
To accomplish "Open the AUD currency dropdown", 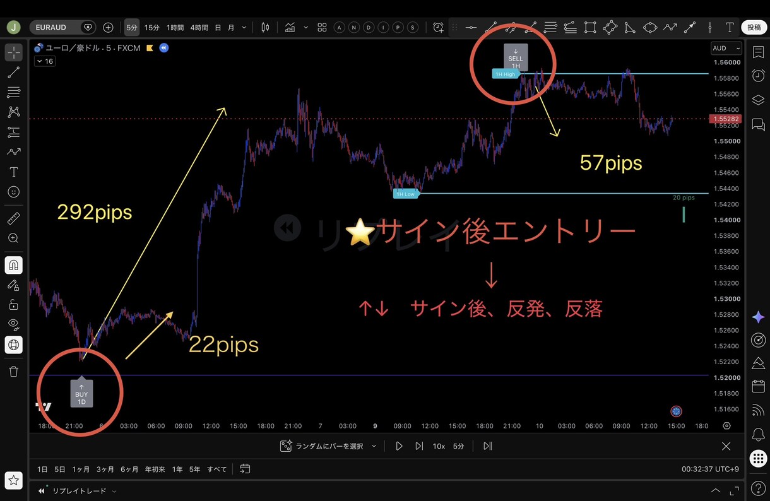I will pos(726,48).
